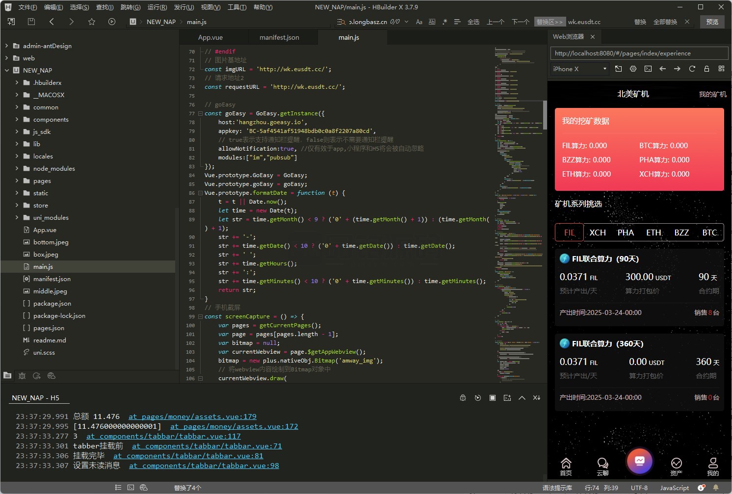
Task: Toggle whole-word match in search bar
Action: (432, 22)
